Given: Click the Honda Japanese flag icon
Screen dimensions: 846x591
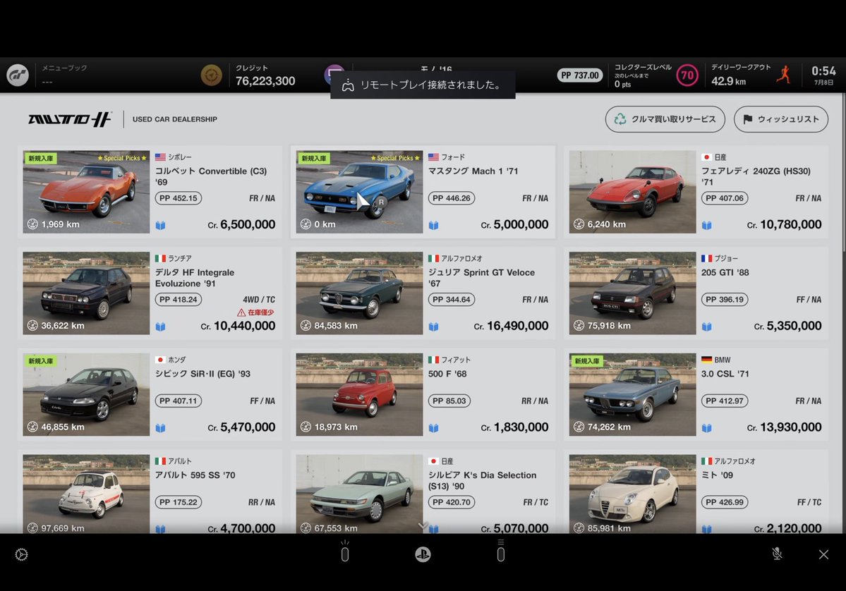Looking at the screenshot, I should pos(160,360).
